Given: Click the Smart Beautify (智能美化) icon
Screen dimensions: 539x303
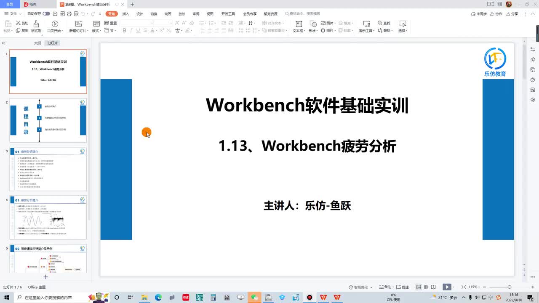Looking at the screenshot, I should [351, 287].
